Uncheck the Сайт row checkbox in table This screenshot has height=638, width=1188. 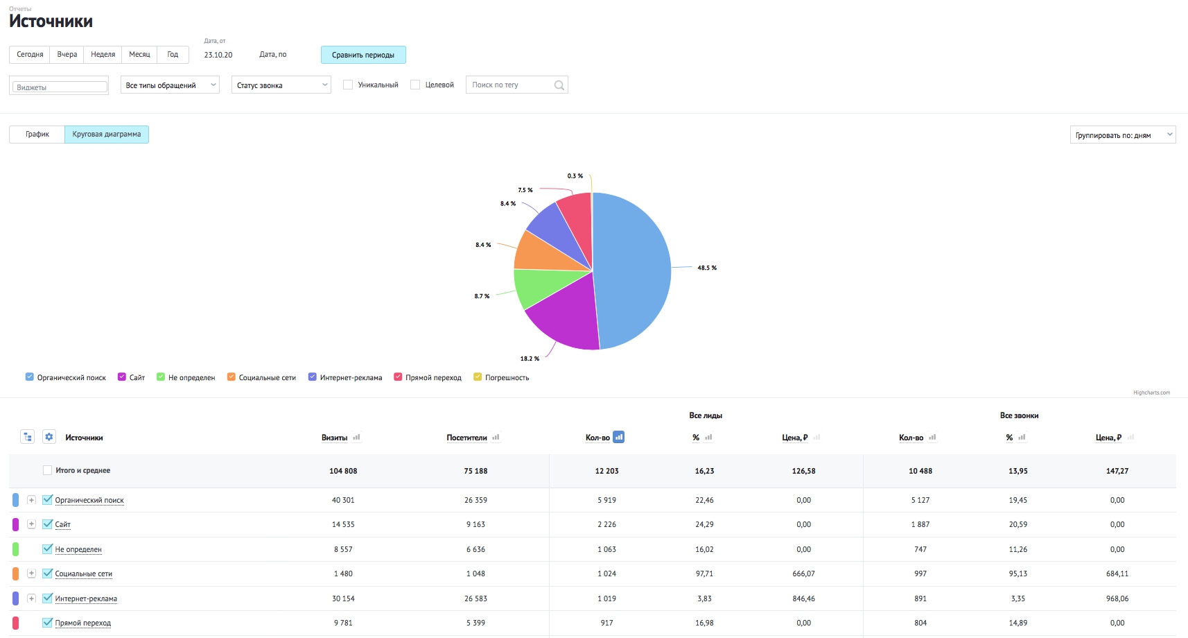[47, 524]
